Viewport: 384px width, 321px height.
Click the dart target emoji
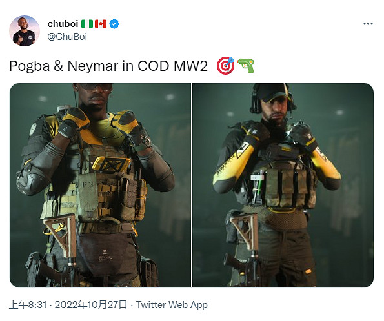[225, 66]
